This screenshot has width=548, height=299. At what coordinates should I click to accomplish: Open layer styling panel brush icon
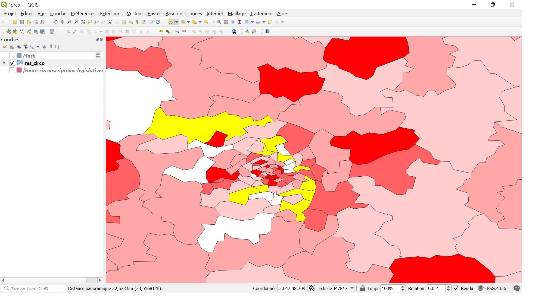pyautogui.click(x=5, y=47)
